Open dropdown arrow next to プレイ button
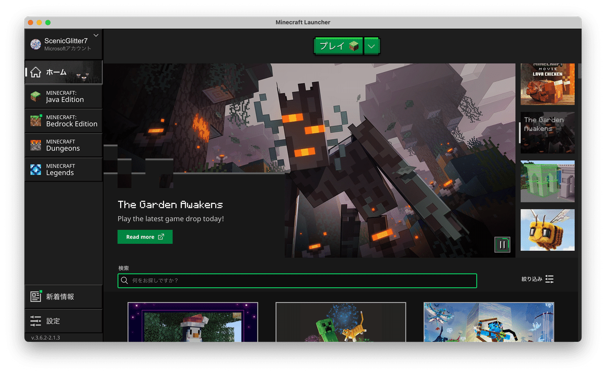 pos(372,46)
